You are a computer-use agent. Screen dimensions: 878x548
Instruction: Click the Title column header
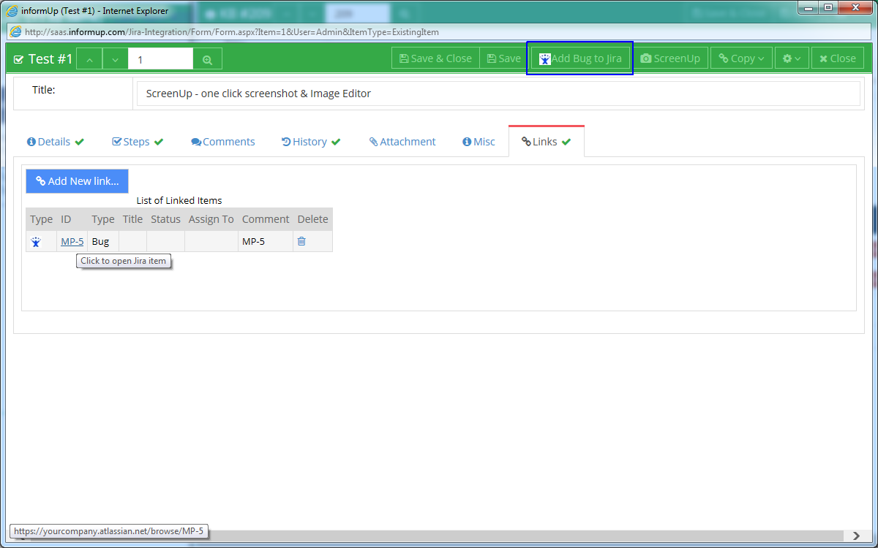(132, 219)
